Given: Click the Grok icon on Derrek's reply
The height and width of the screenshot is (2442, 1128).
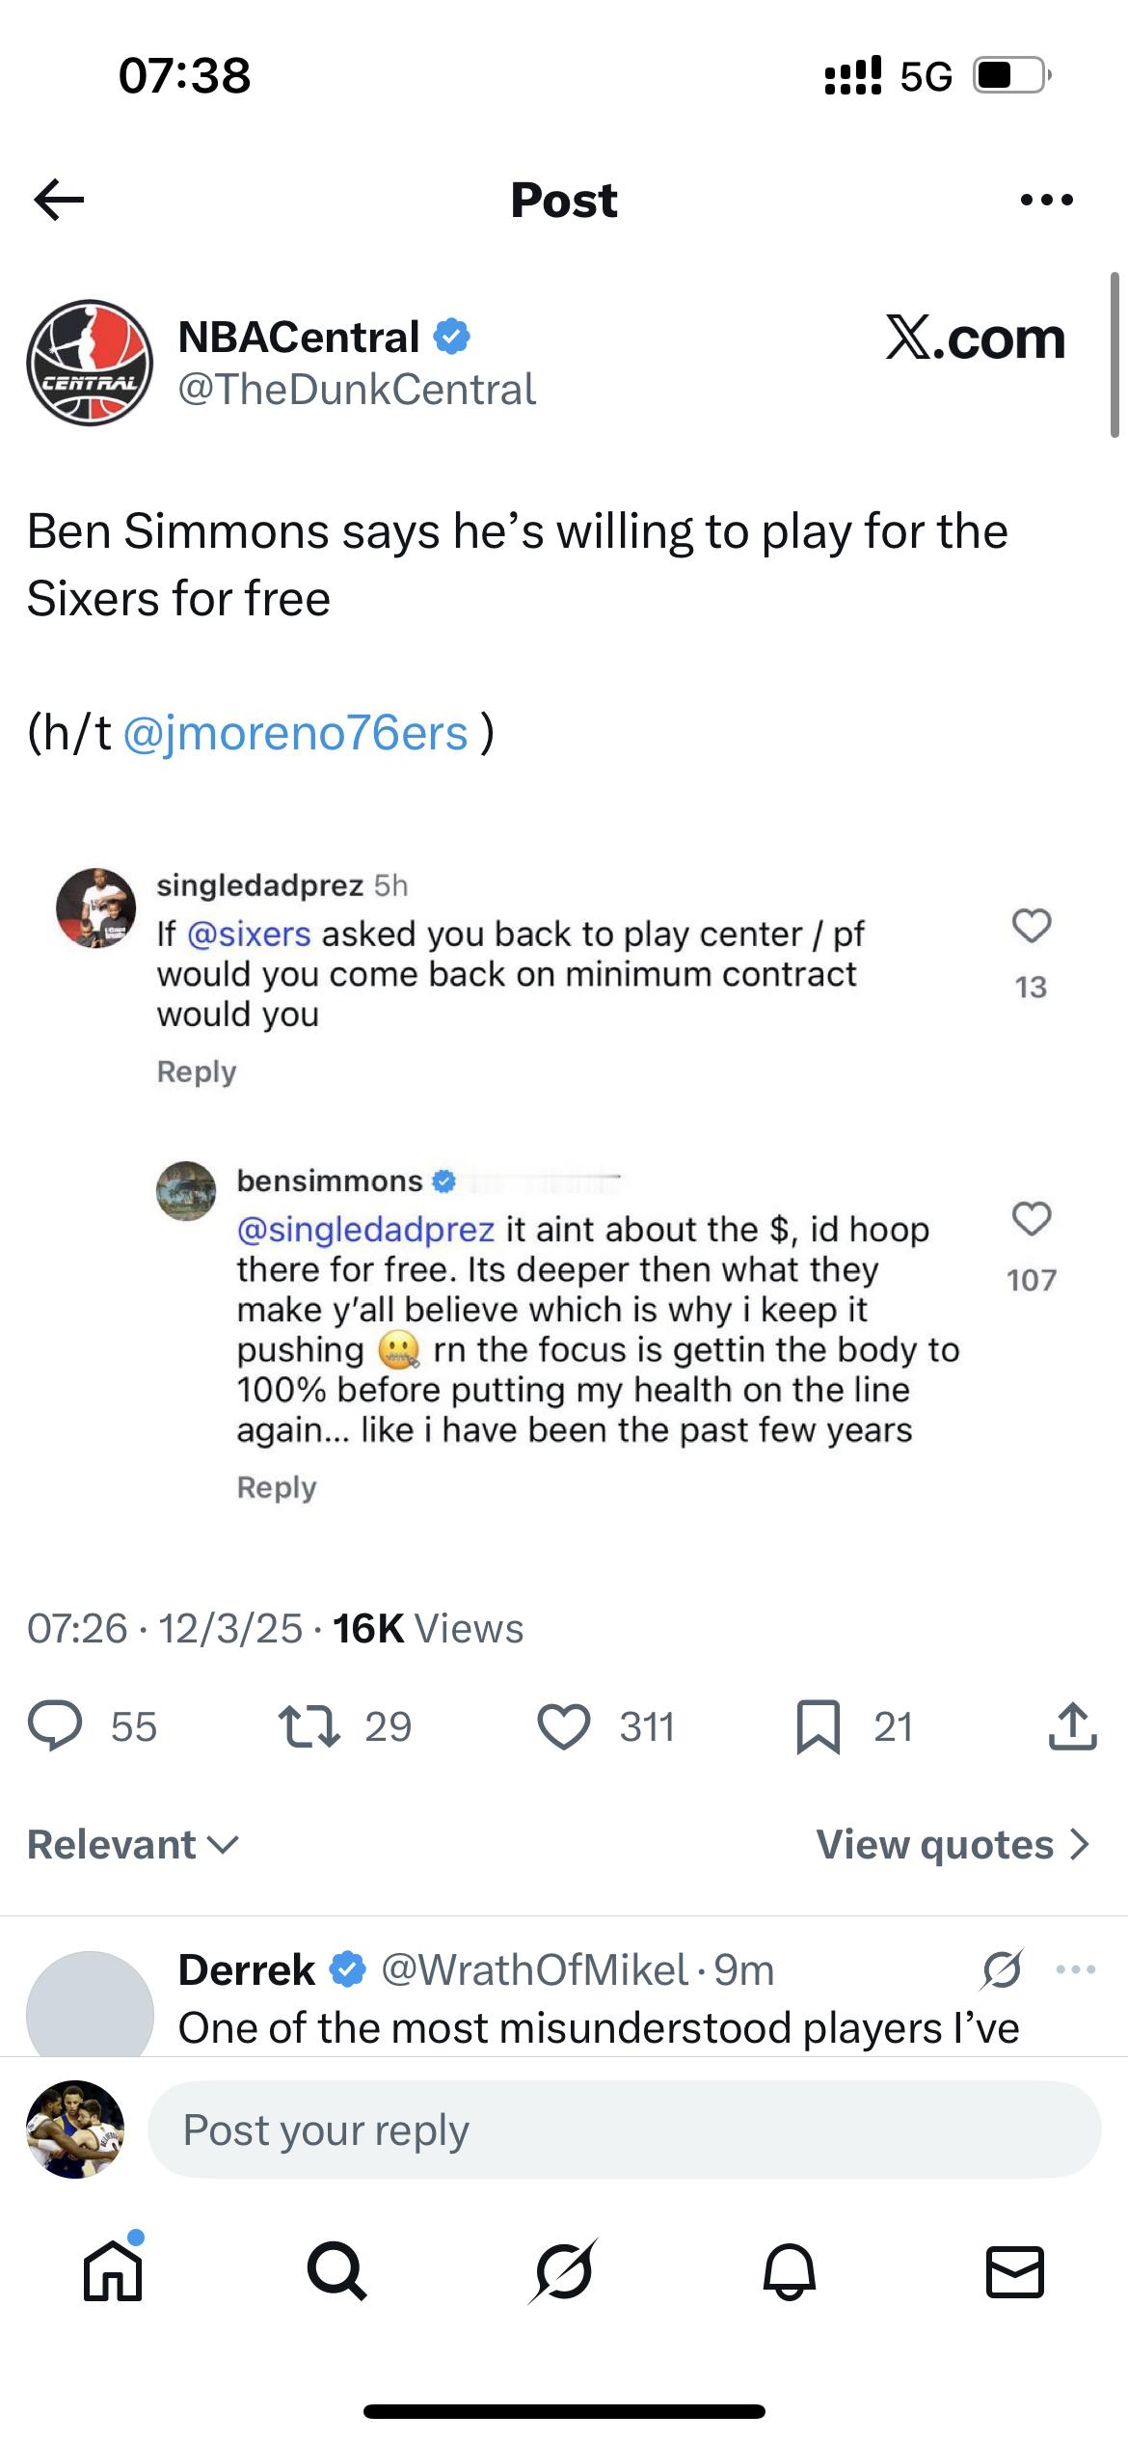Looking at the screenshot, I should 1002,1969.
